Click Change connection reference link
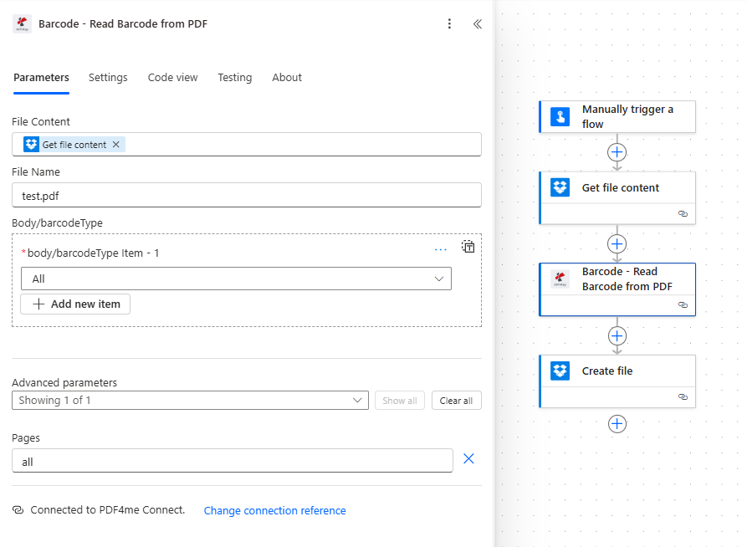 point(274,510)
